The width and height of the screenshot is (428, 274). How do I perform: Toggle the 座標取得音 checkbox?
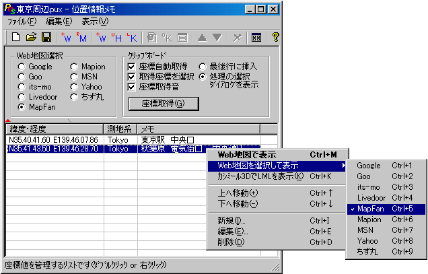pos(132,87)
